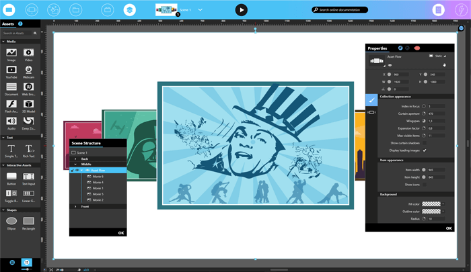
Task: Open the collection layout tab below brush
Action: coord(371,112)
